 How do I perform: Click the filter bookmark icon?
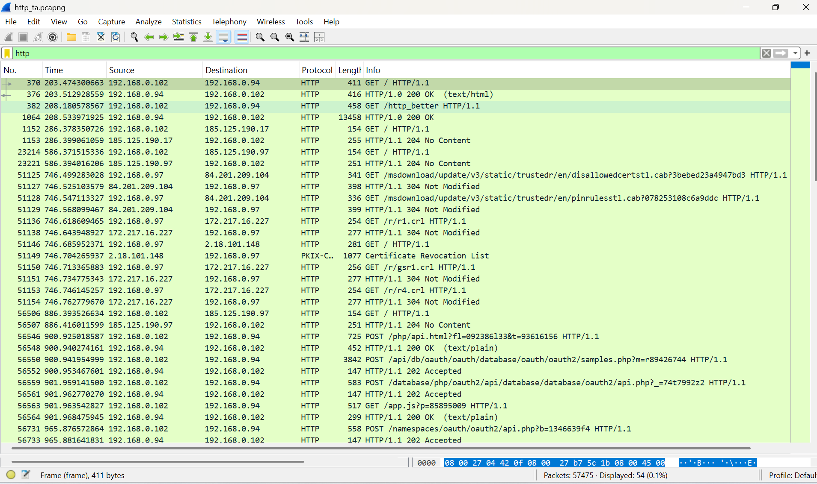7,53
